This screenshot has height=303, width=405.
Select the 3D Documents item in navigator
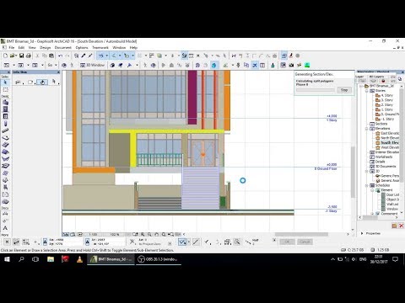[x=383, y=167]
